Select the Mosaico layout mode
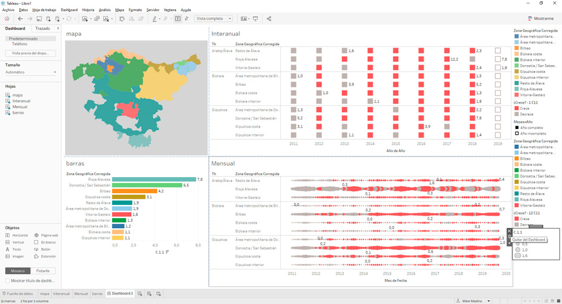The image size is (562, 304). pos(18,271)
